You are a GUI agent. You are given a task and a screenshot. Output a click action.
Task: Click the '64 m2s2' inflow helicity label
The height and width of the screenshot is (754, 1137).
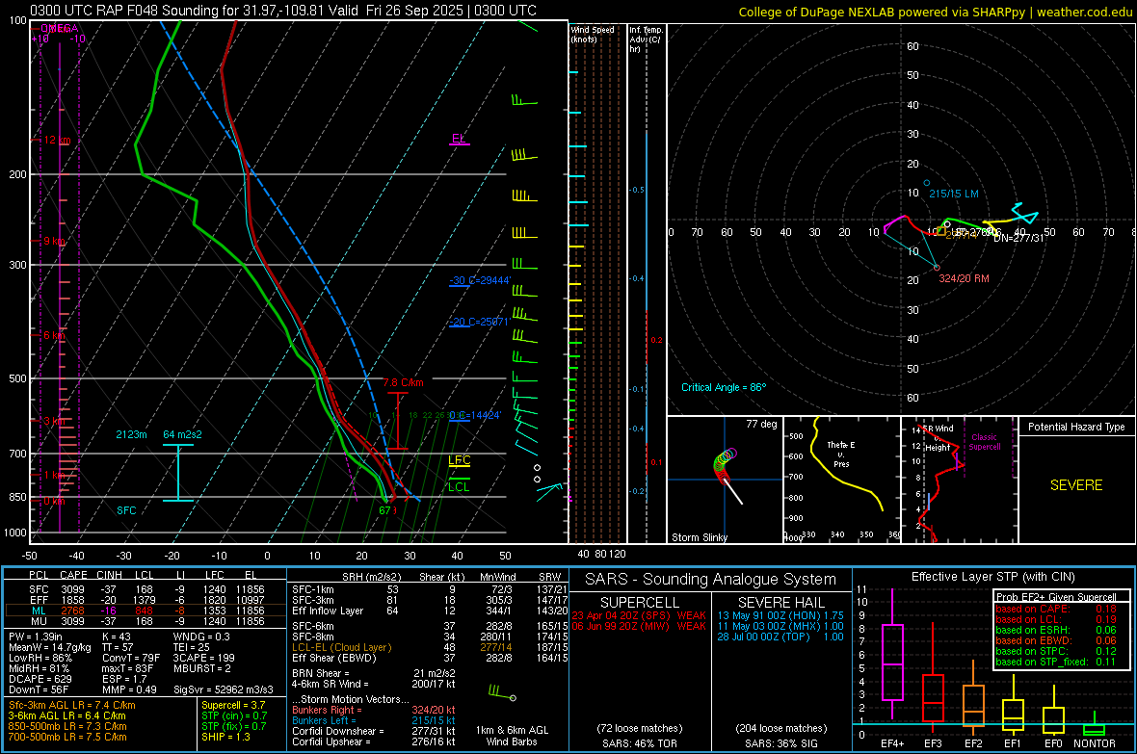point(183,434)
